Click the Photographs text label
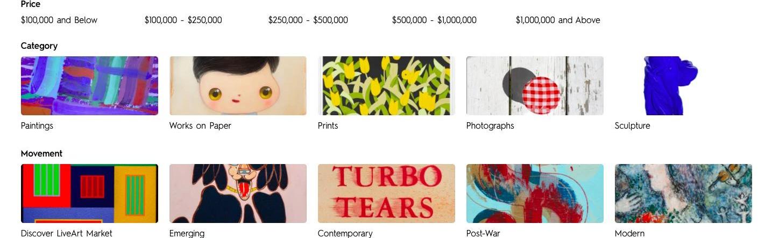The height and width of the screenshot is (238, 772). 490,126
